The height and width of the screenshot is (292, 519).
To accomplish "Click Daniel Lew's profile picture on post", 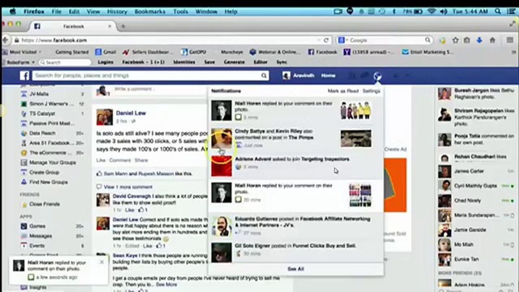I will tap(105, 117).
